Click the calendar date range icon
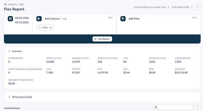The width and height of the screenshot is (203, 111). (x=10, y=19)
